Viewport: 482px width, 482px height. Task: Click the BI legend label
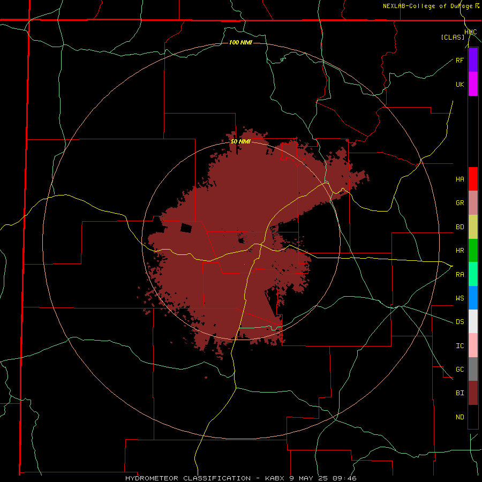tap(460, 393)
